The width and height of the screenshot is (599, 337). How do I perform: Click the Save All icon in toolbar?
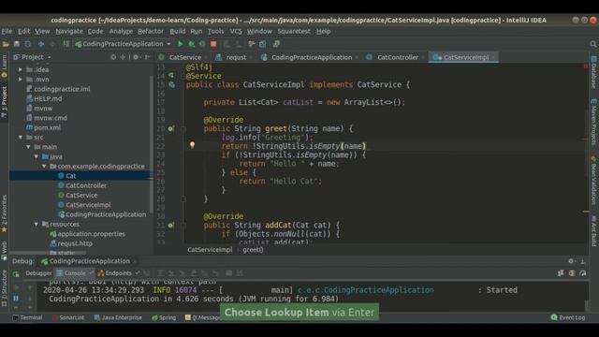point(17,44)
